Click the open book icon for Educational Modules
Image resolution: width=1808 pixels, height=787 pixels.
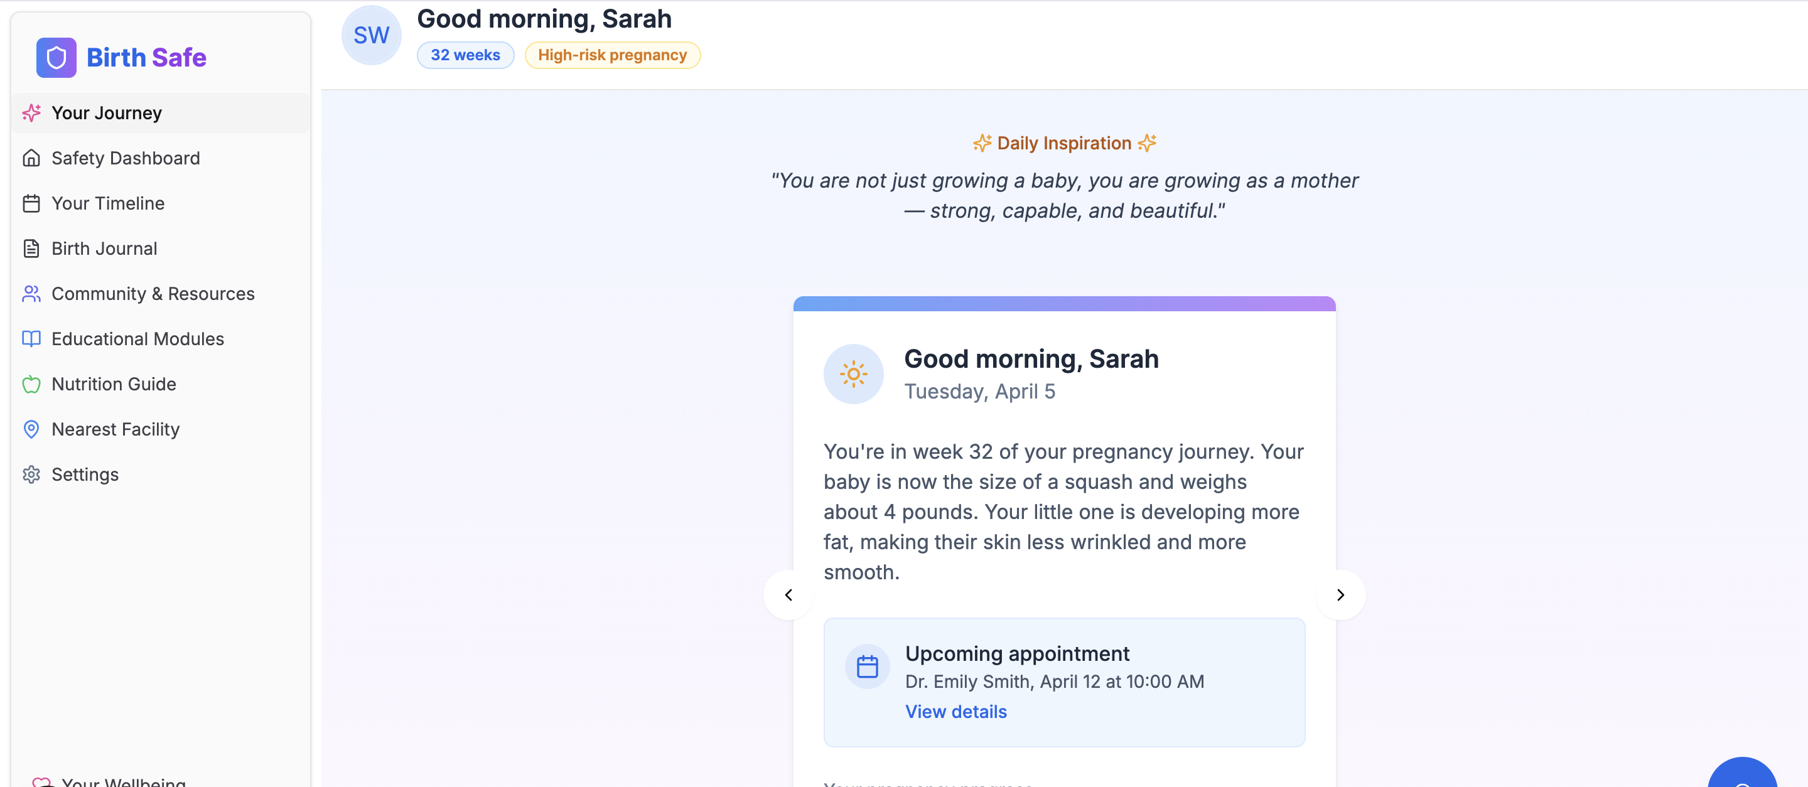31,340
